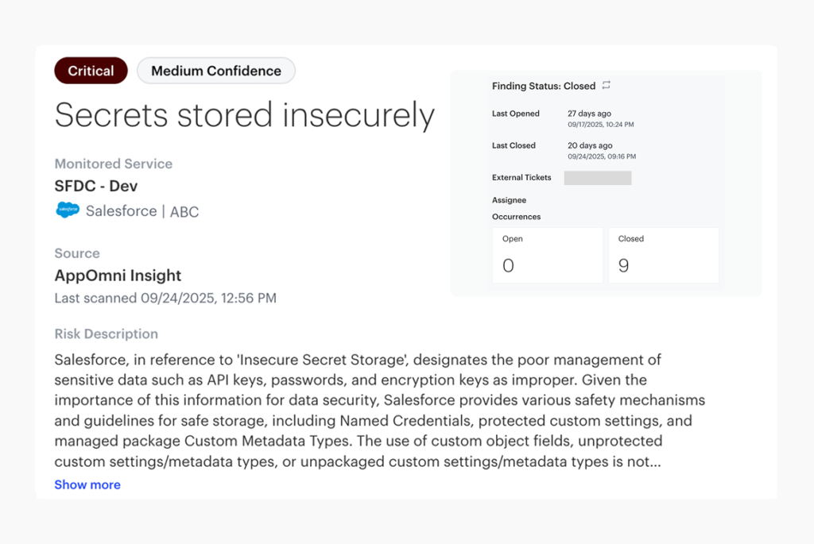
Task: Open the SFDC - Dev monitored service
Action: tap(95, 186)
